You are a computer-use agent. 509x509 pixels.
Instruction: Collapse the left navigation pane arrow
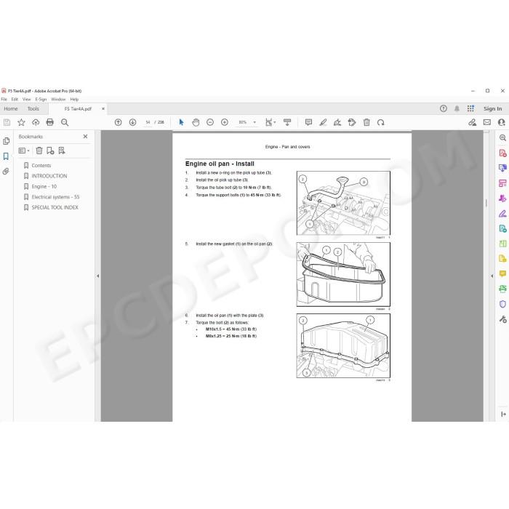97,276
